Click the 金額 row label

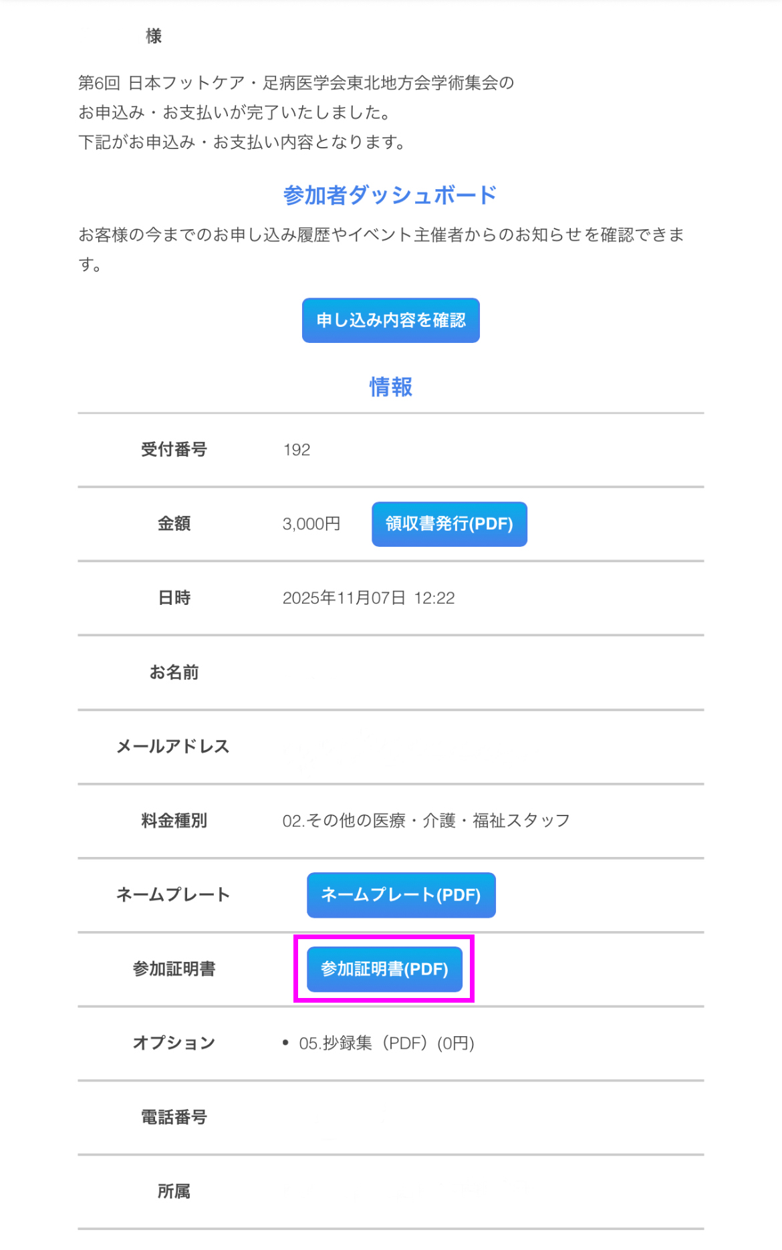coord(174,524)
